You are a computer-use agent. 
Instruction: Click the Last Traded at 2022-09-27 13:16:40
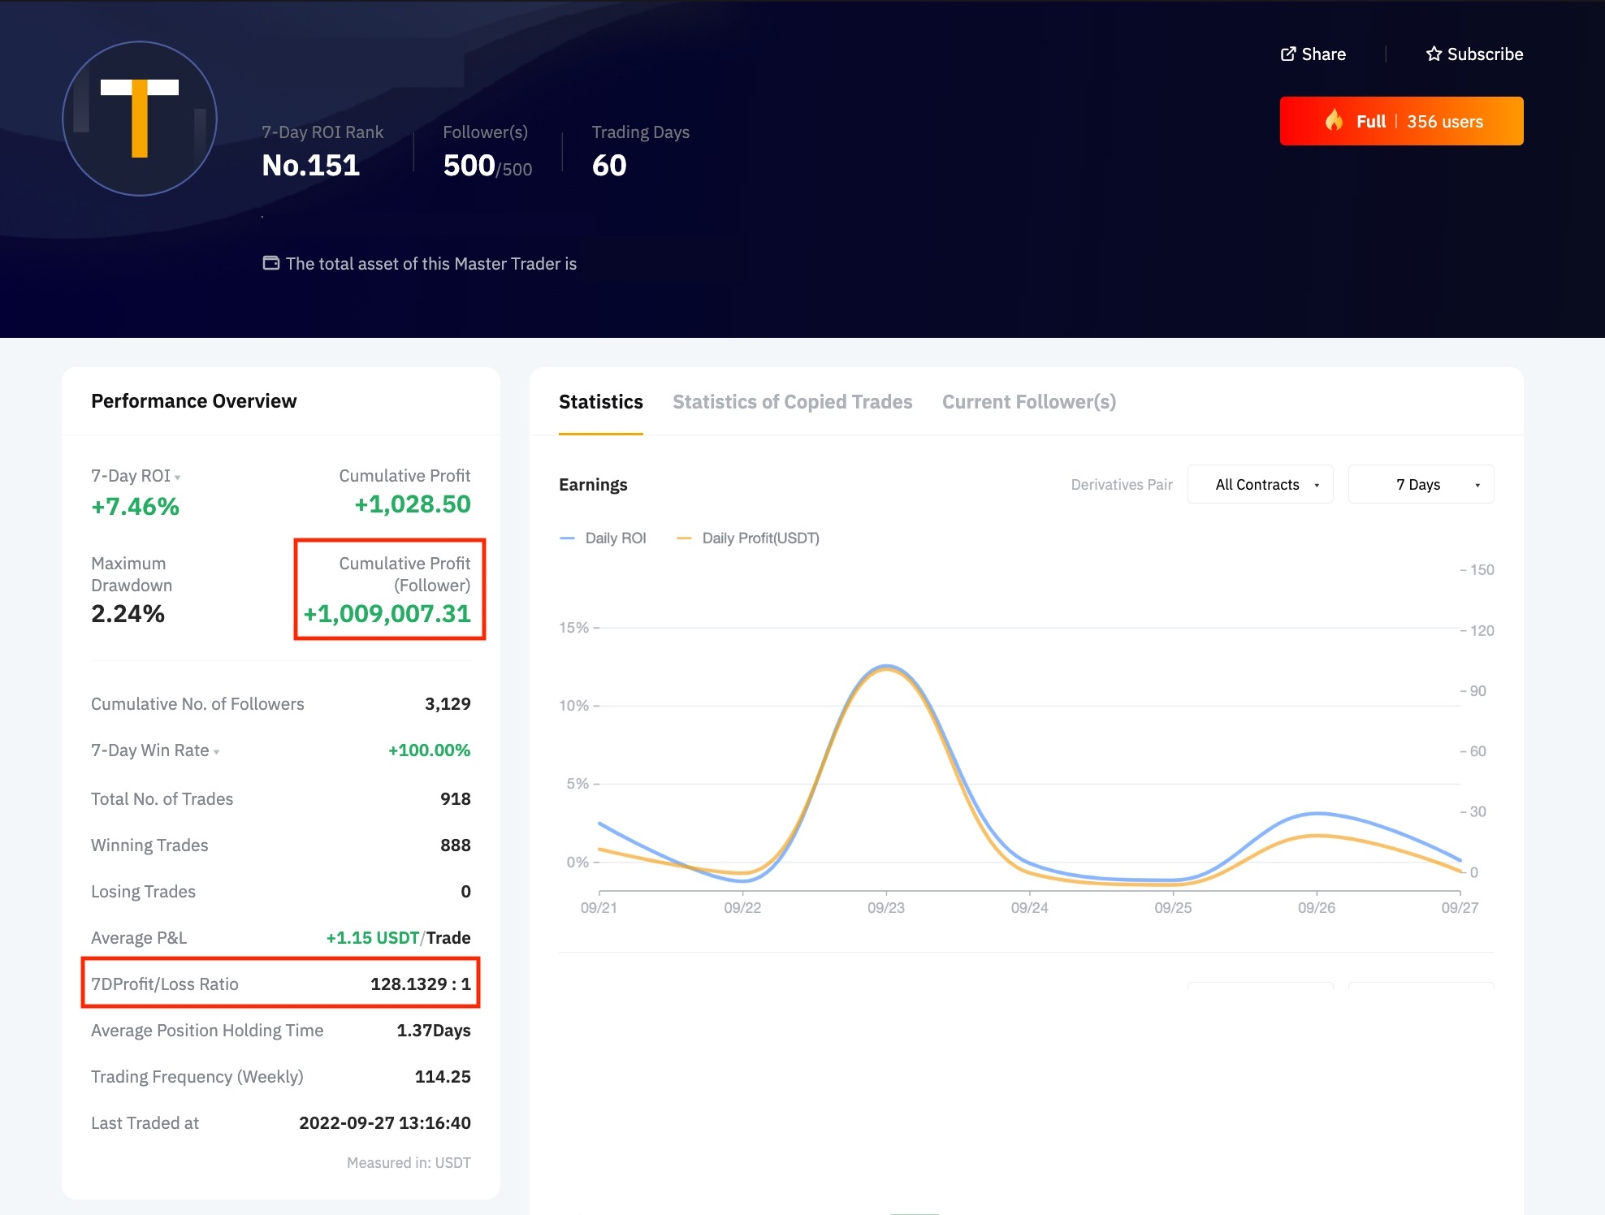tap(384, 1123)
